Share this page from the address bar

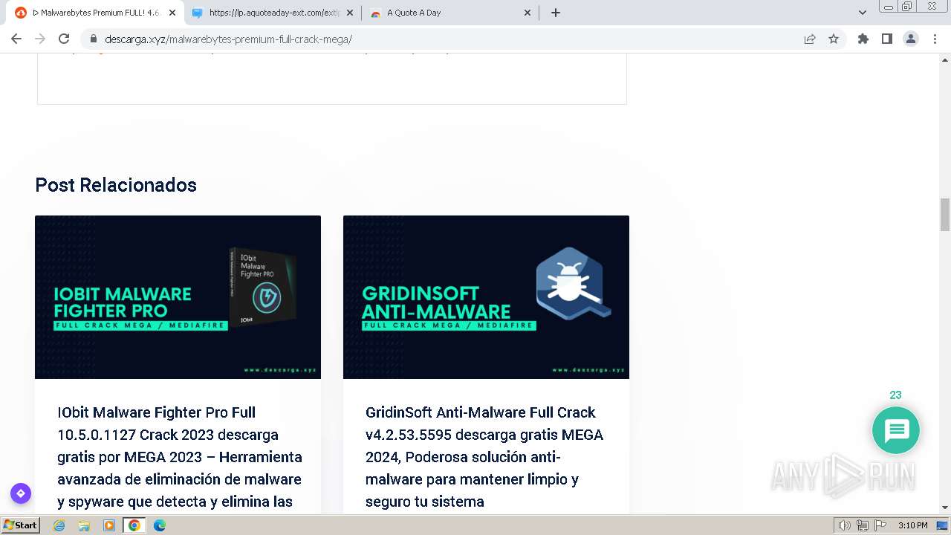(810, 39)
